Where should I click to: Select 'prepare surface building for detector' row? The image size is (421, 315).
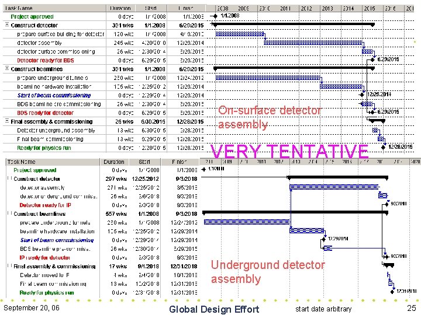click(103, 34)
